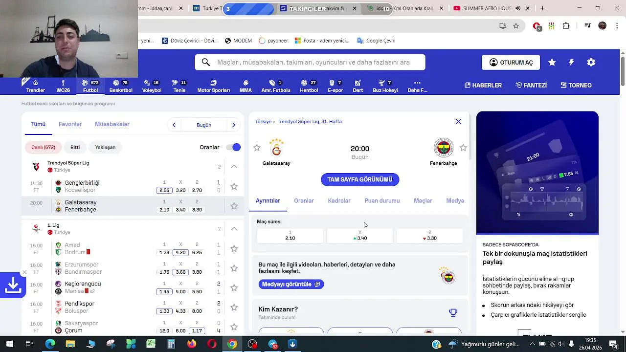The height and width of the screenshot is (352, 626).
Task: Select draw odds 3.40 in Maç süresi
Action: coord(360,236)
